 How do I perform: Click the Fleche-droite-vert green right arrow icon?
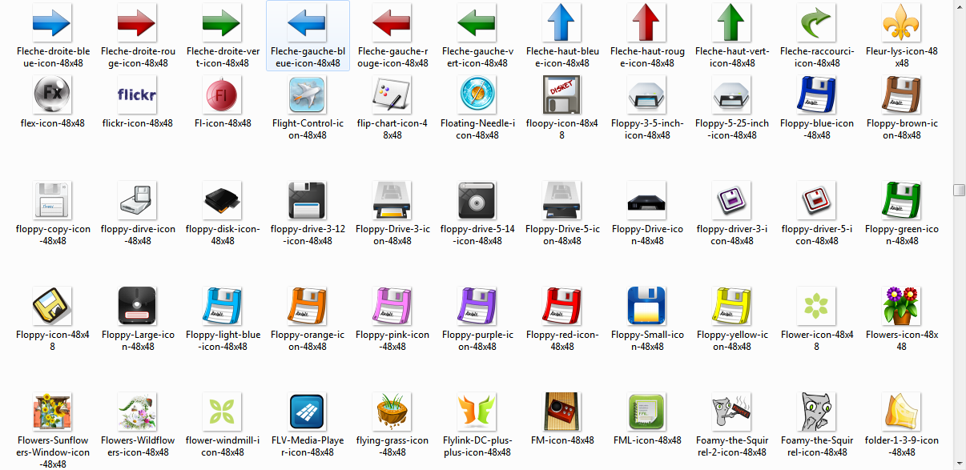(x=223, y=22)
